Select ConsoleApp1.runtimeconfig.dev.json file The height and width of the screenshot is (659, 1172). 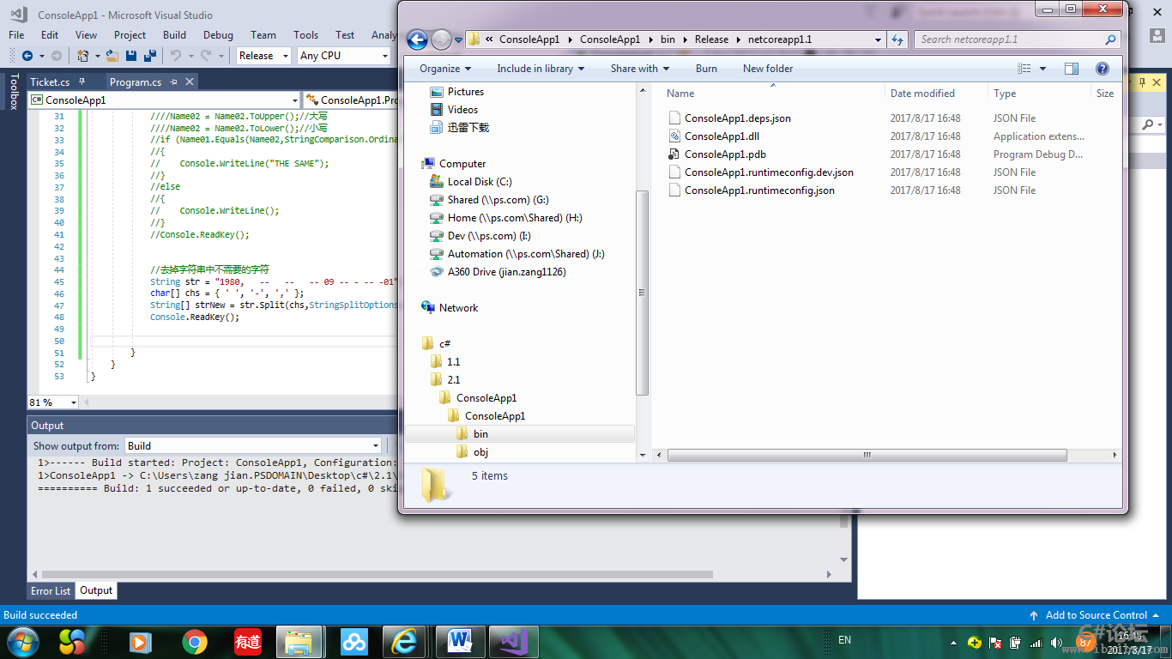[x=769, y=172]
